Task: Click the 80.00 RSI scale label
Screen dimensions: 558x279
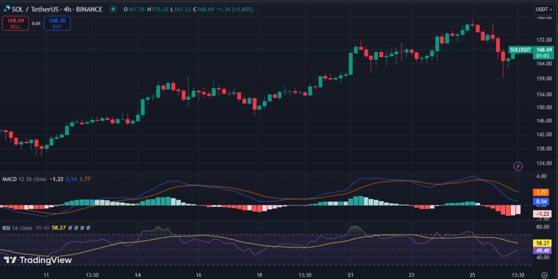Action: [x=543, y=227]
